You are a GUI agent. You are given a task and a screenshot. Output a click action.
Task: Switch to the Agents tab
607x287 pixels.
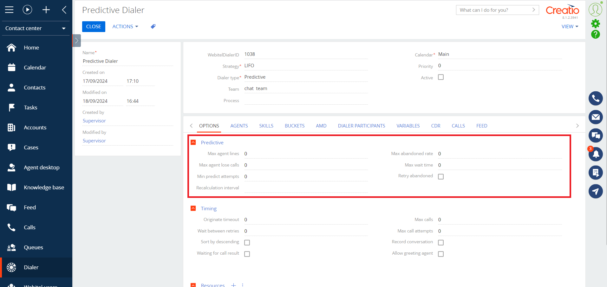(239, 126)
